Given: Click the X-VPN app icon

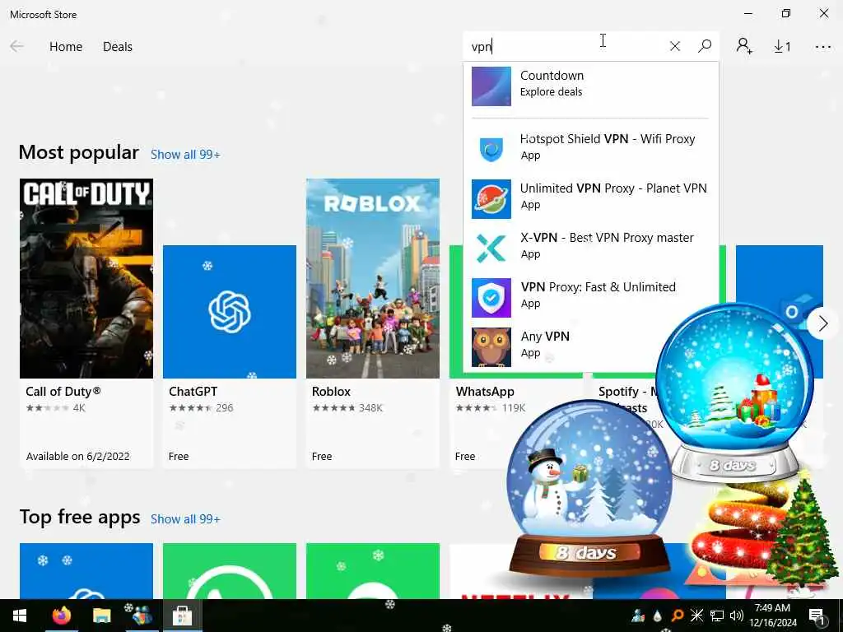Looking at the screenshot, I should coord(491,249).
